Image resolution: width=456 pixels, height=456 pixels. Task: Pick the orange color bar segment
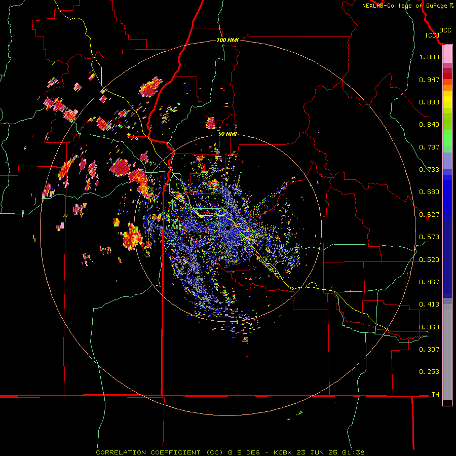(447, 88)
